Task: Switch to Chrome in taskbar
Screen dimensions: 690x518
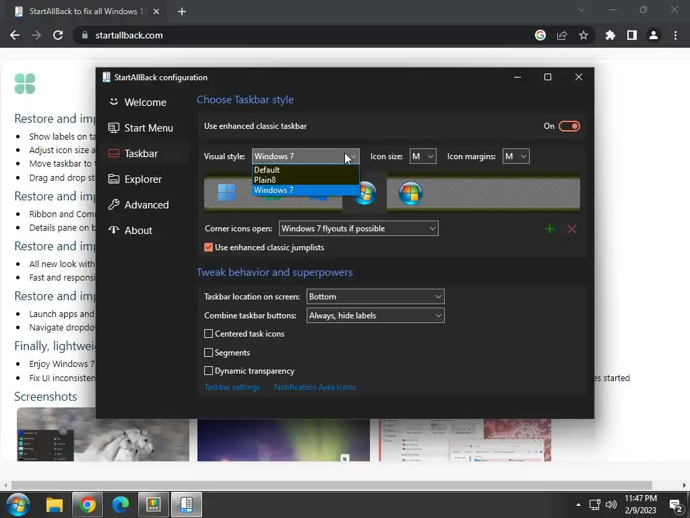Action: point(88,505)
